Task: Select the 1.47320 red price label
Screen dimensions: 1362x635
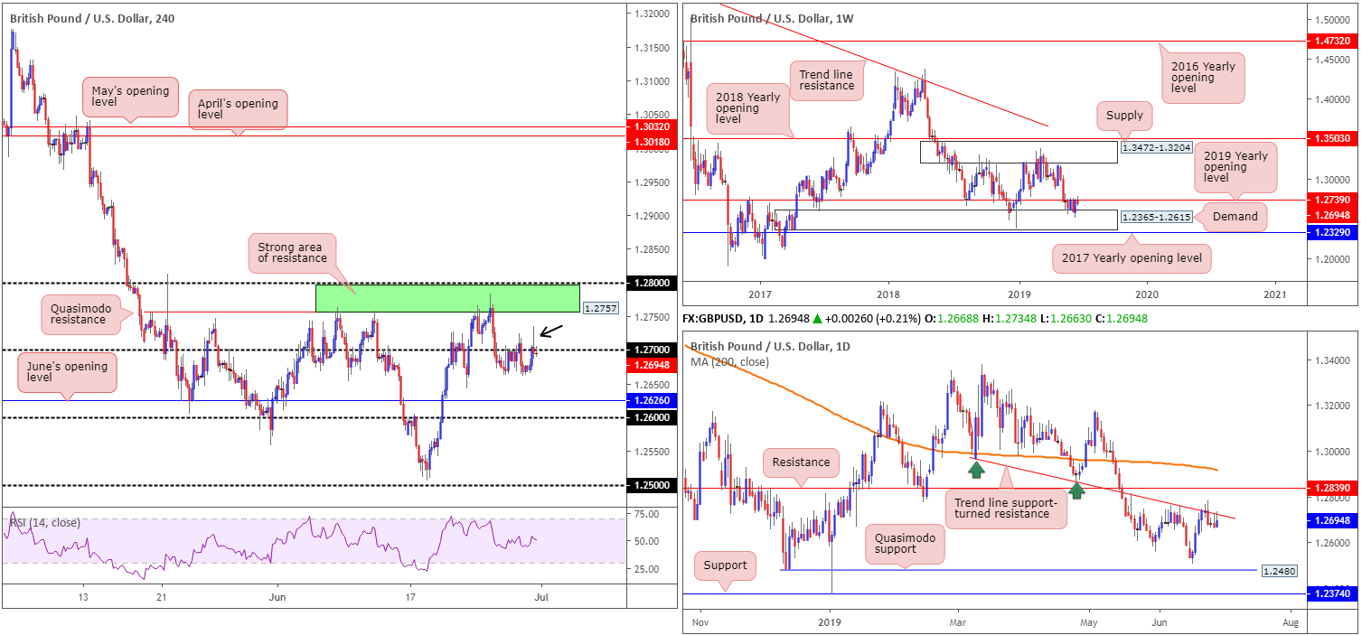Action: pyautogui.click(x=1334, y=41)
